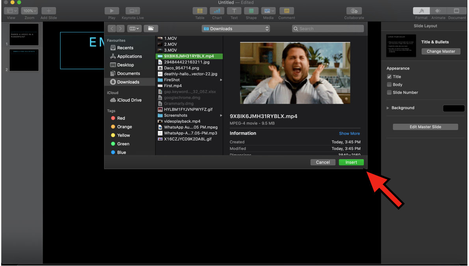Click the Shape tool icon

(251, 11)
